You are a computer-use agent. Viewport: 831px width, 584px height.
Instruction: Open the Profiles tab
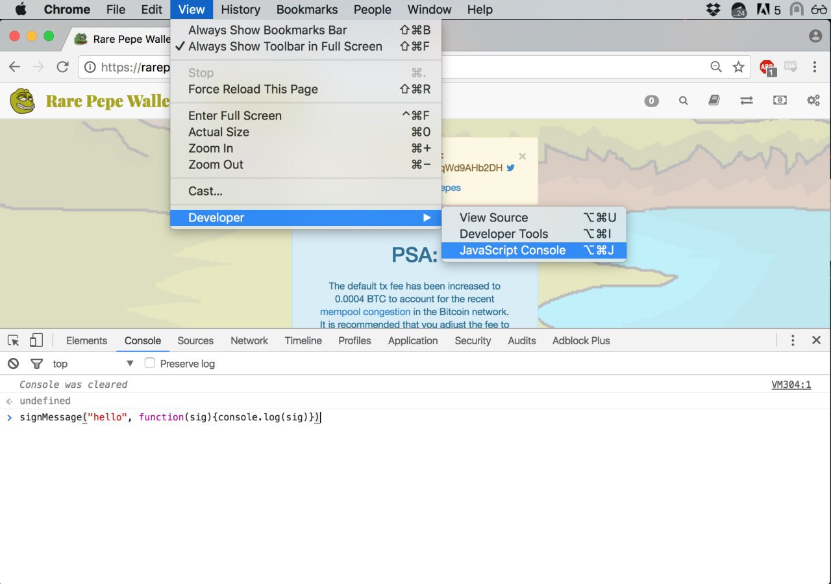point(354,340)
